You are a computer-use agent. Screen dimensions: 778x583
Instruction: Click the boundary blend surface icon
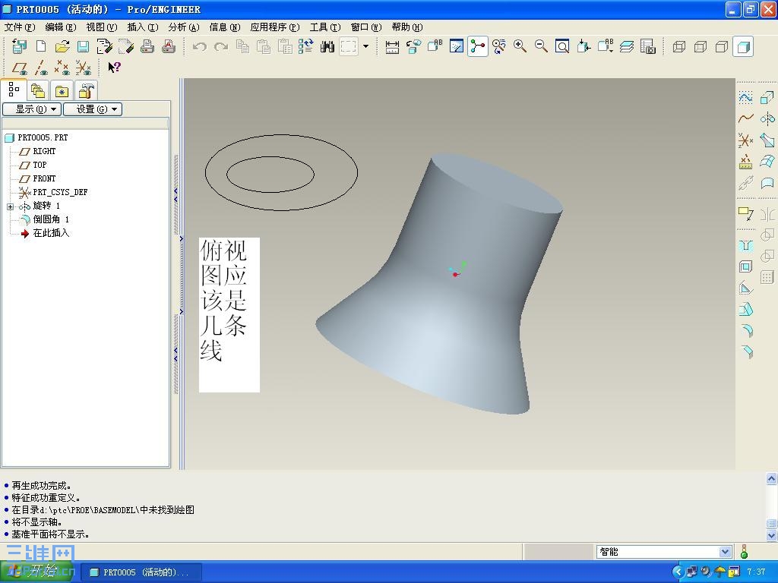[x=767, y=161]
